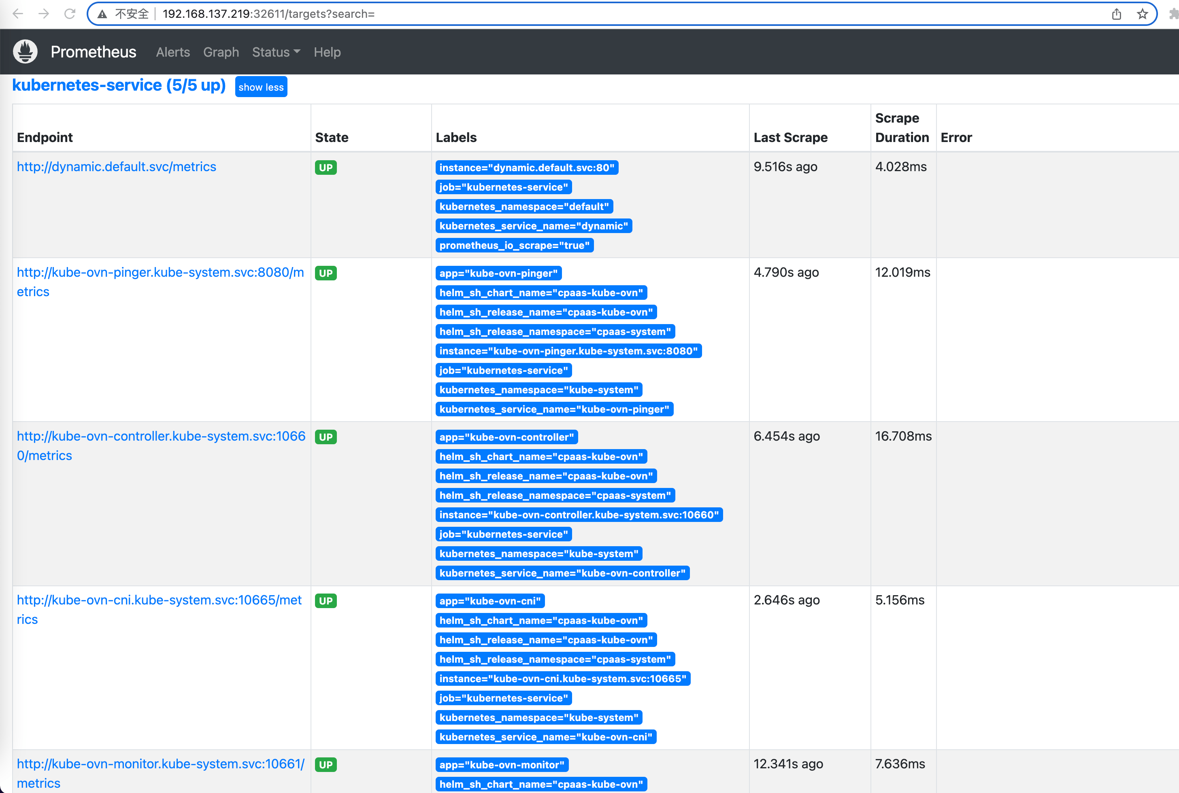Click the Prometheus flame logo

tap(25, 52)
